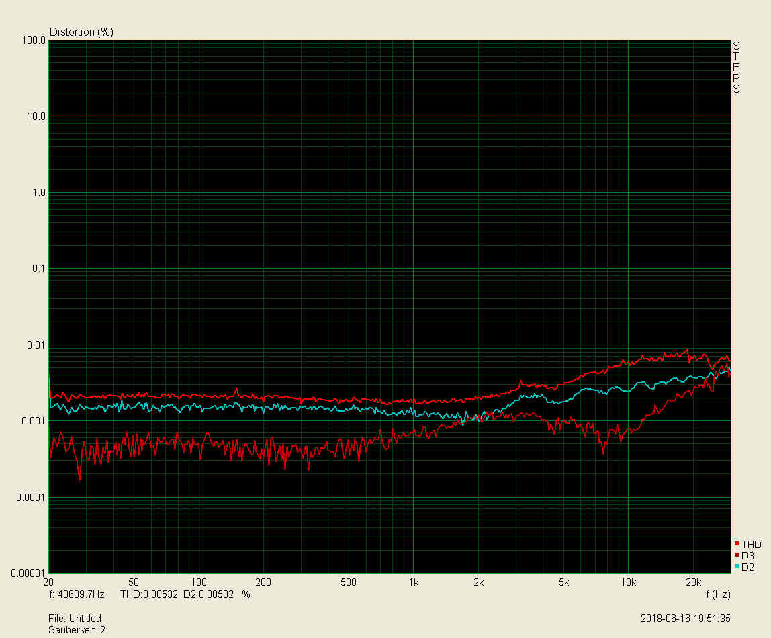Image resolution: width=771 pixels, height=638 pixels.
Task: Click the cursor readout f: 40689.7Hz
Action: [x=77, y=594]
